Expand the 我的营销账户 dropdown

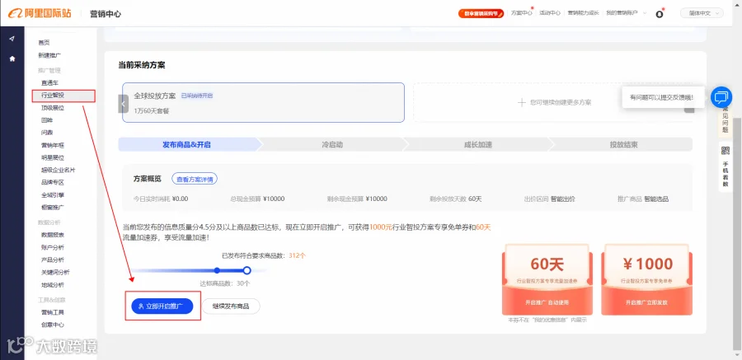[626, 13]
